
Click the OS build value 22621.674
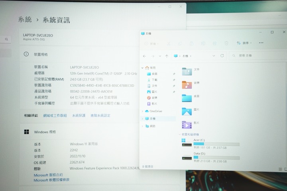(77, 162)
